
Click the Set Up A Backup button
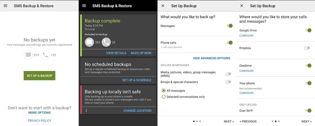tap(39, 76)
